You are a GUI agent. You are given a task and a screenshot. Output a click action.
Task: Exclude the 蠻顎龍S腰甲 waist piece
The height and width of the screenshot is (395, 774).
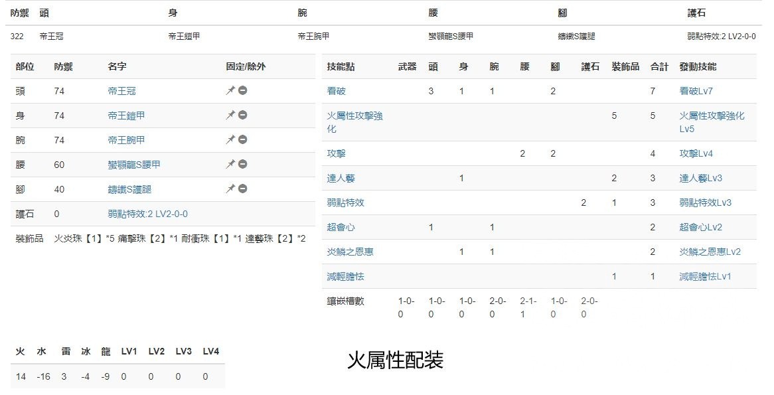tap(242, 164)
